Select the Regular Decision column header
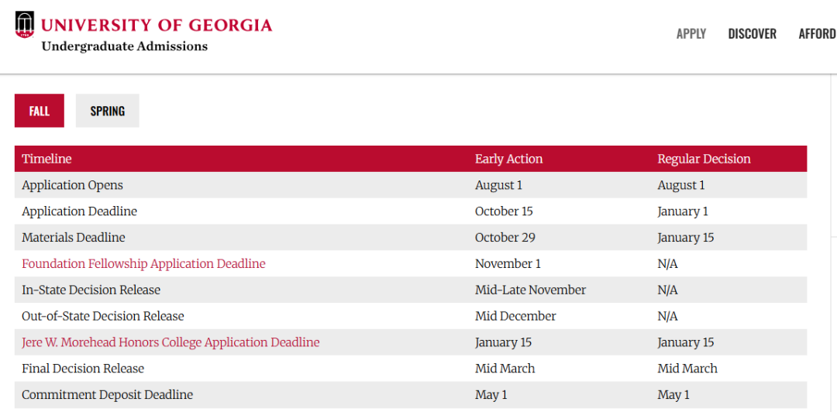 click(704, 159)
